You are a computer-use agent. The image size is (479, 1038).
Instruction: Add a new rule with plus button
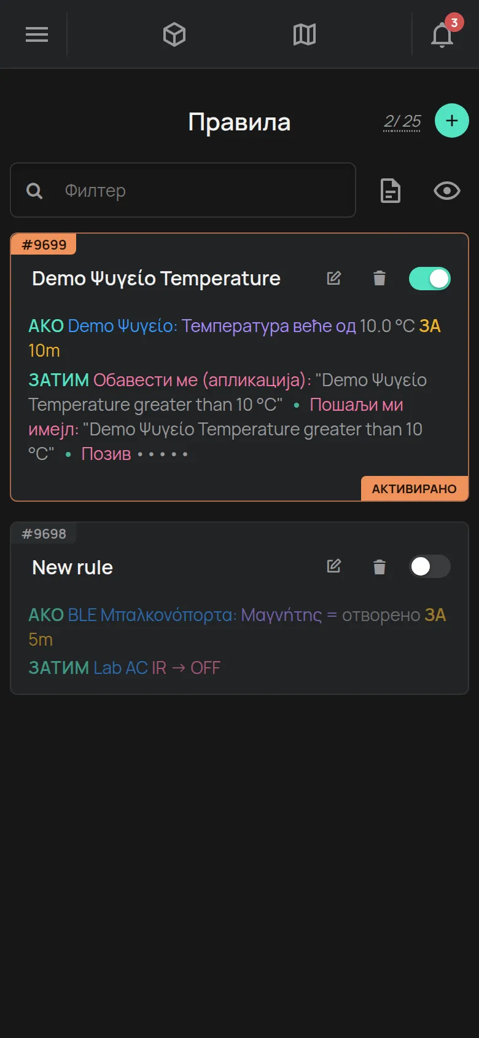click(x=452, y=121)
